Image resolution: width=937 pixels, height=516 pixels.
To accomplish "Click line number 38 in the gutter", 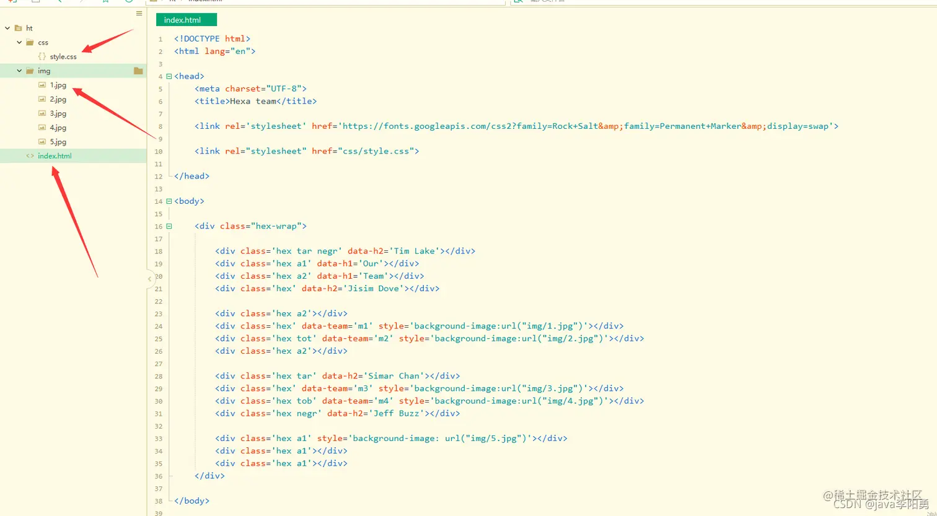I will pos(159,501).
